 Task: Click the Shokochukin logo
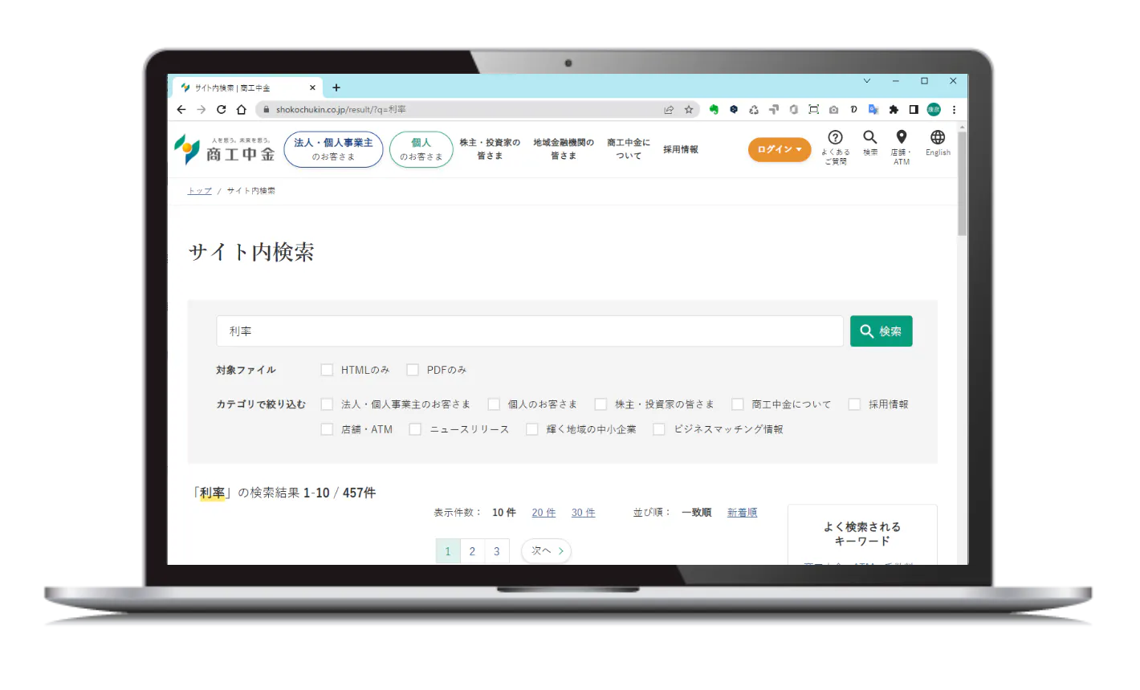225,149
